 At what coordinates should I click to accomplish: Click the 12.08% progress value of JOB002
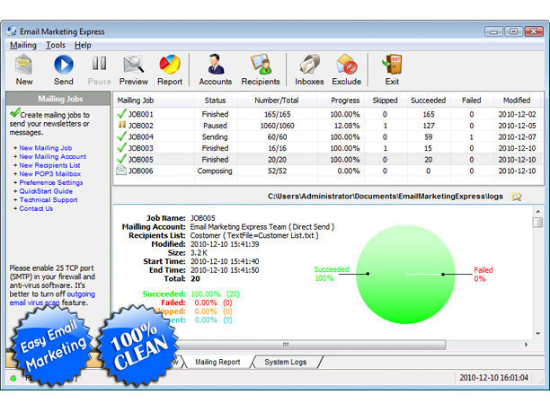coord(347,126)
